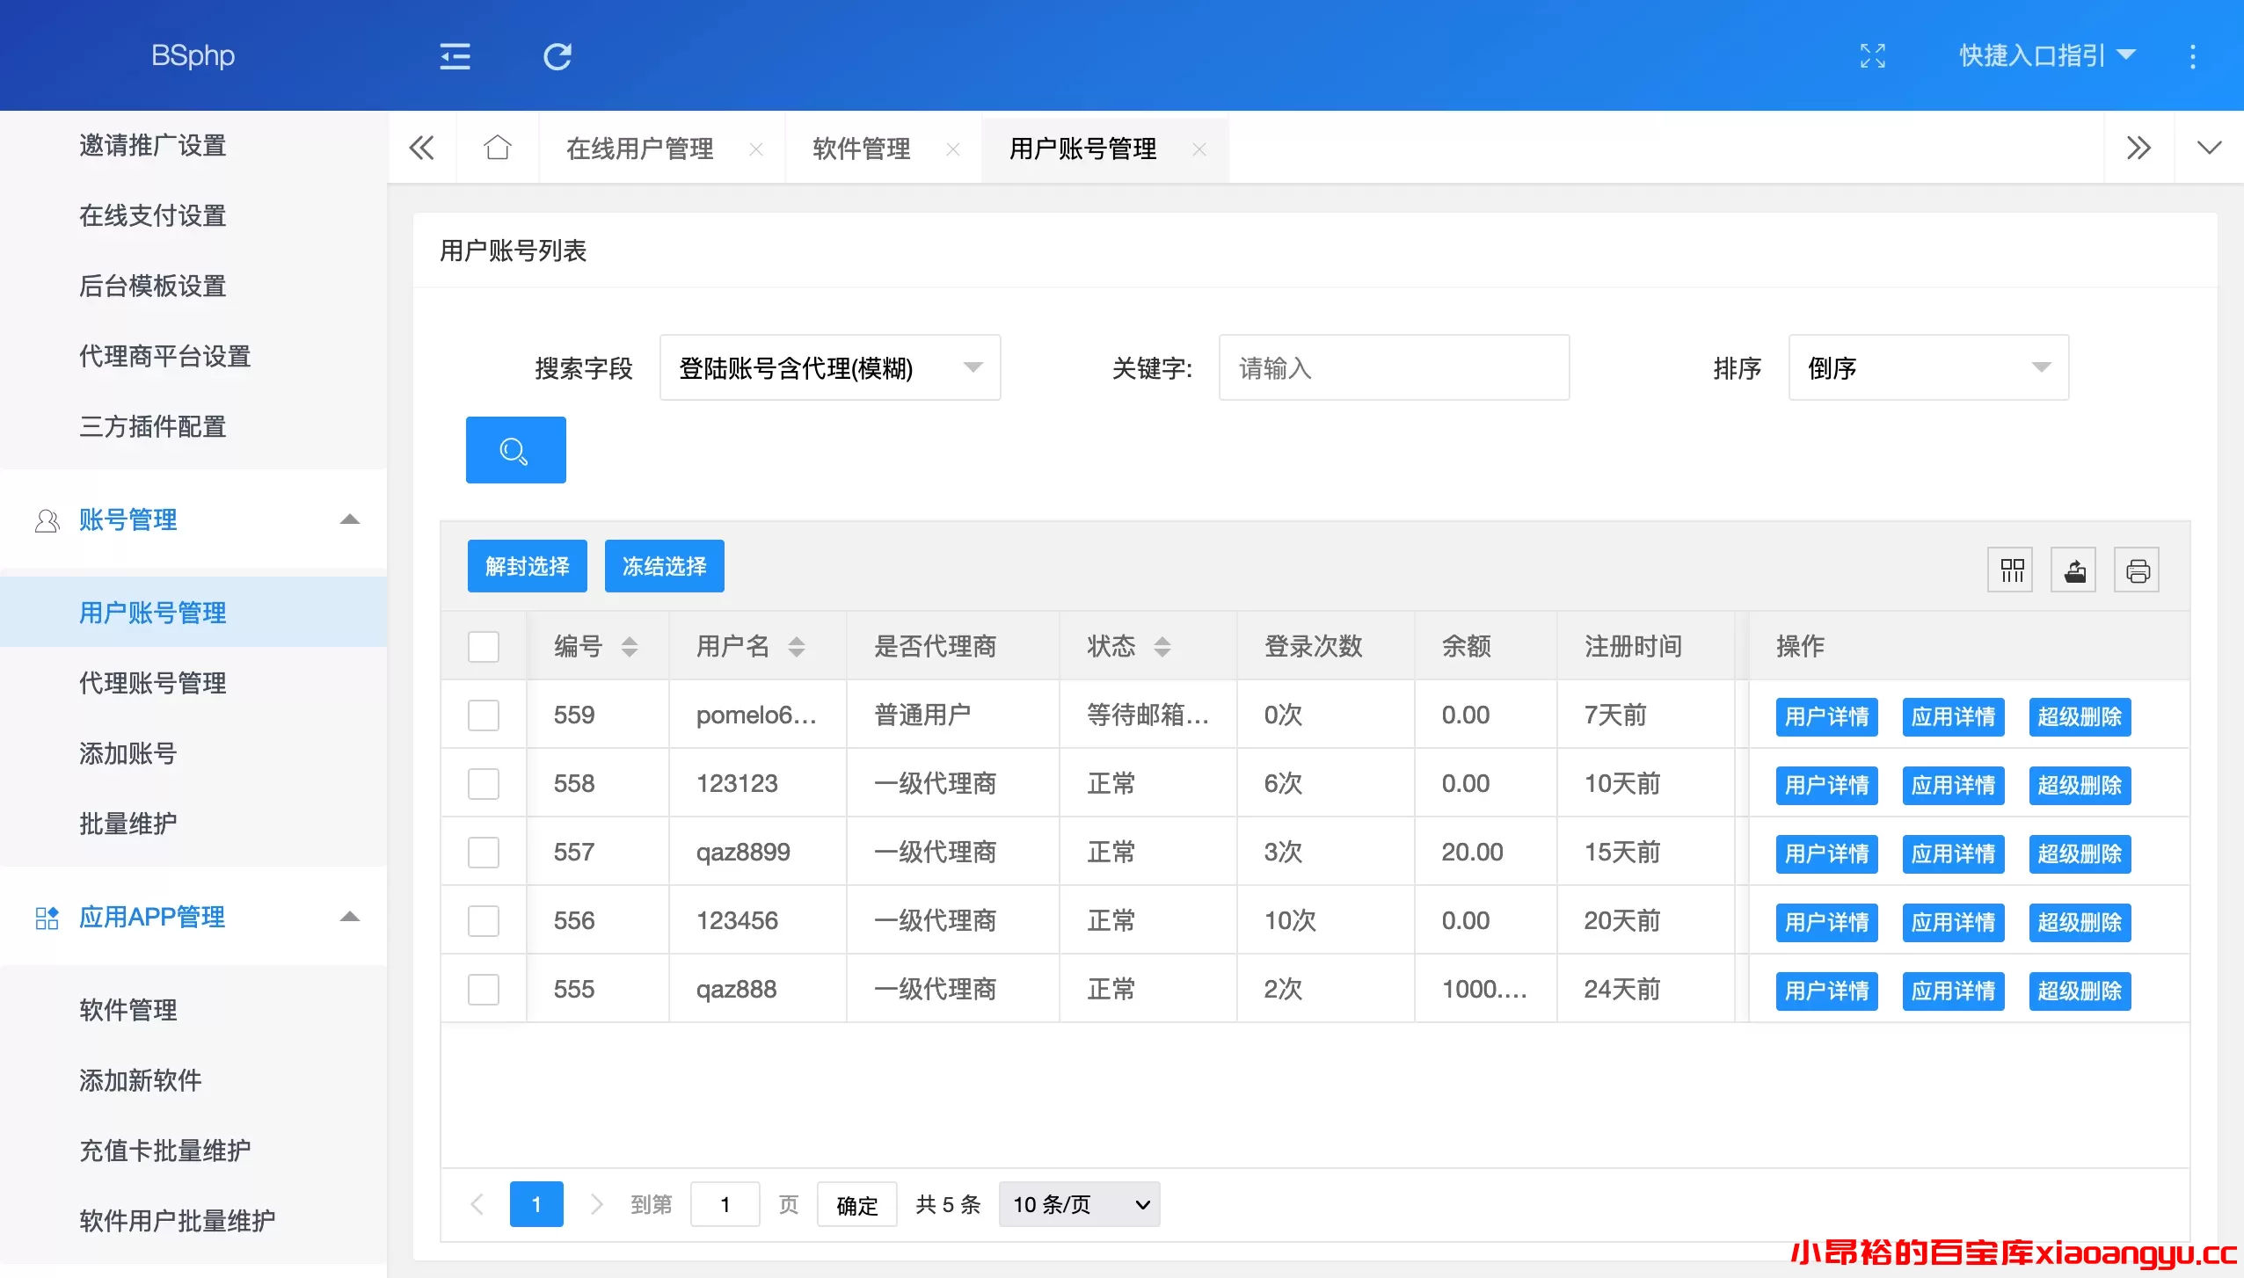Switch to the 软件管理 tab
Viewport: 2244px width, 1278px height.
click(x=860, y=149)
